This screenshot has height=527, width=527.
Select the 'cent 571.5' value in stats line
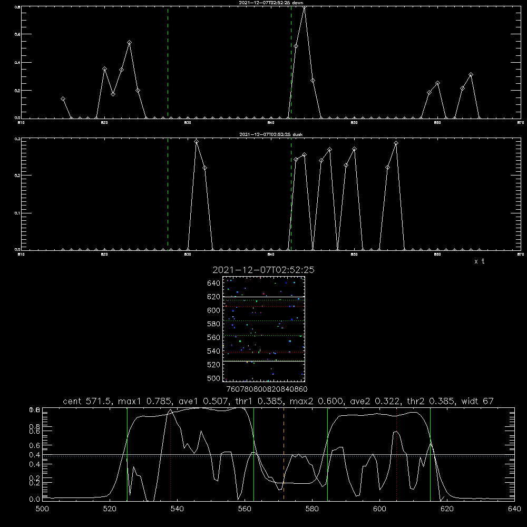point(87,401)
